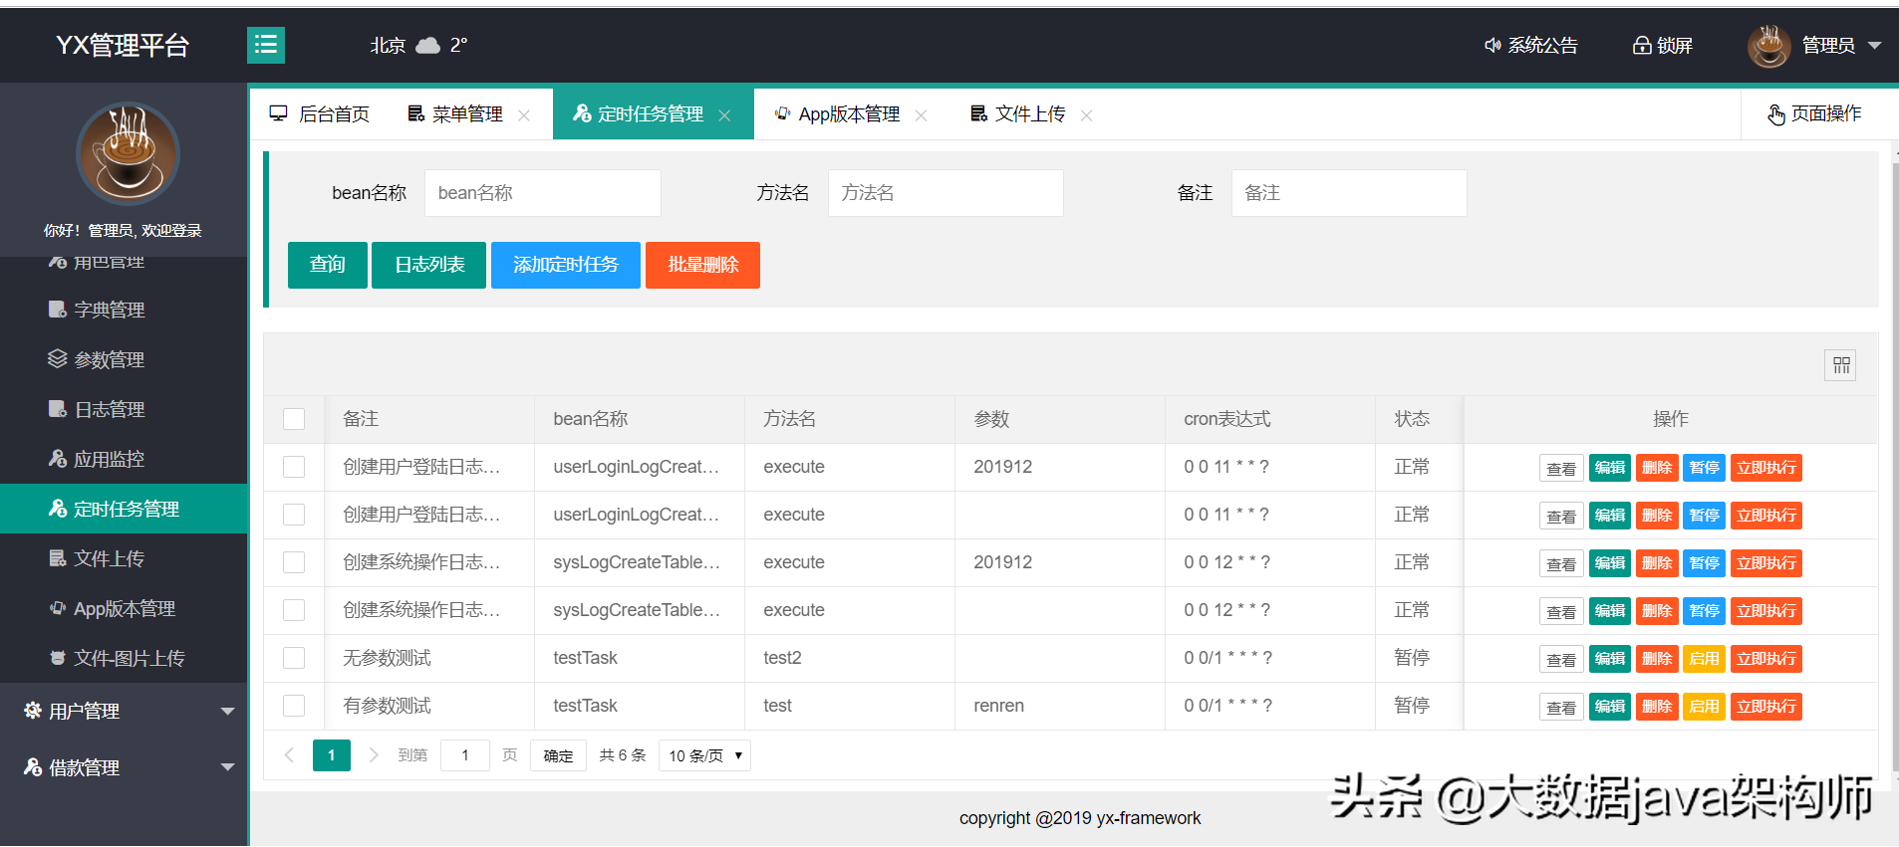
Task: Click the administrator avatar in header
Action: coord(1769,46)
